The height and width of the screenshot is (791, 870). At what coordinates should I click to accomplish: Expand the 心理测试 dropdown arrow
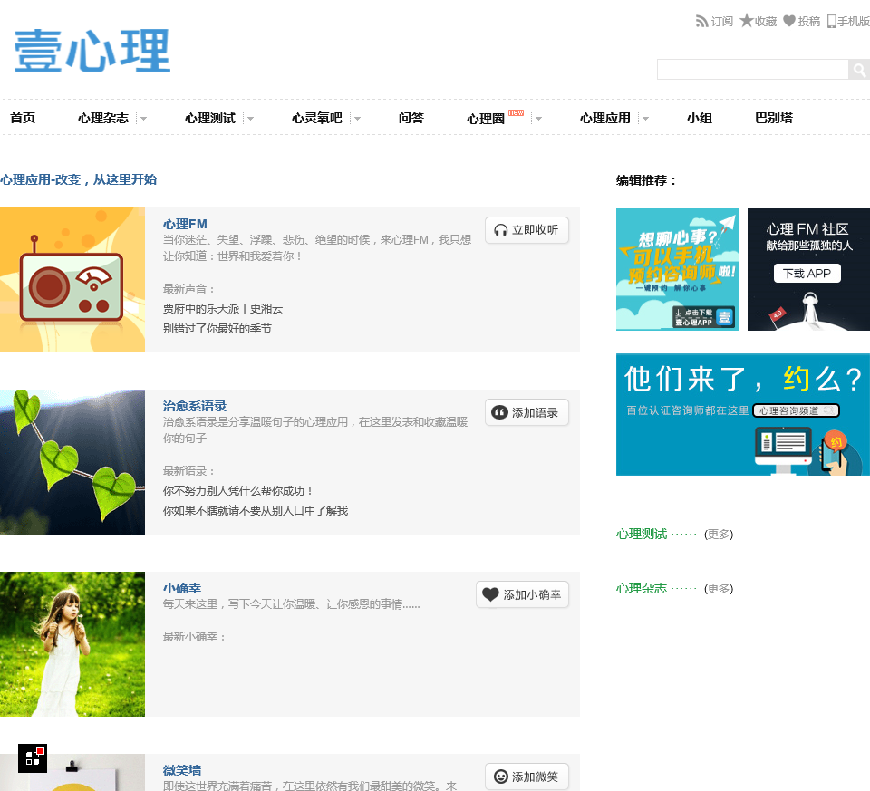[x=250, y=118]
